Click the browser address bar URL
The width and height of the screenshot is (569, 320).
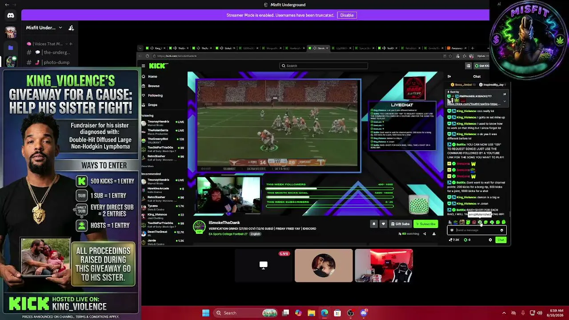[x=177, y=56]
